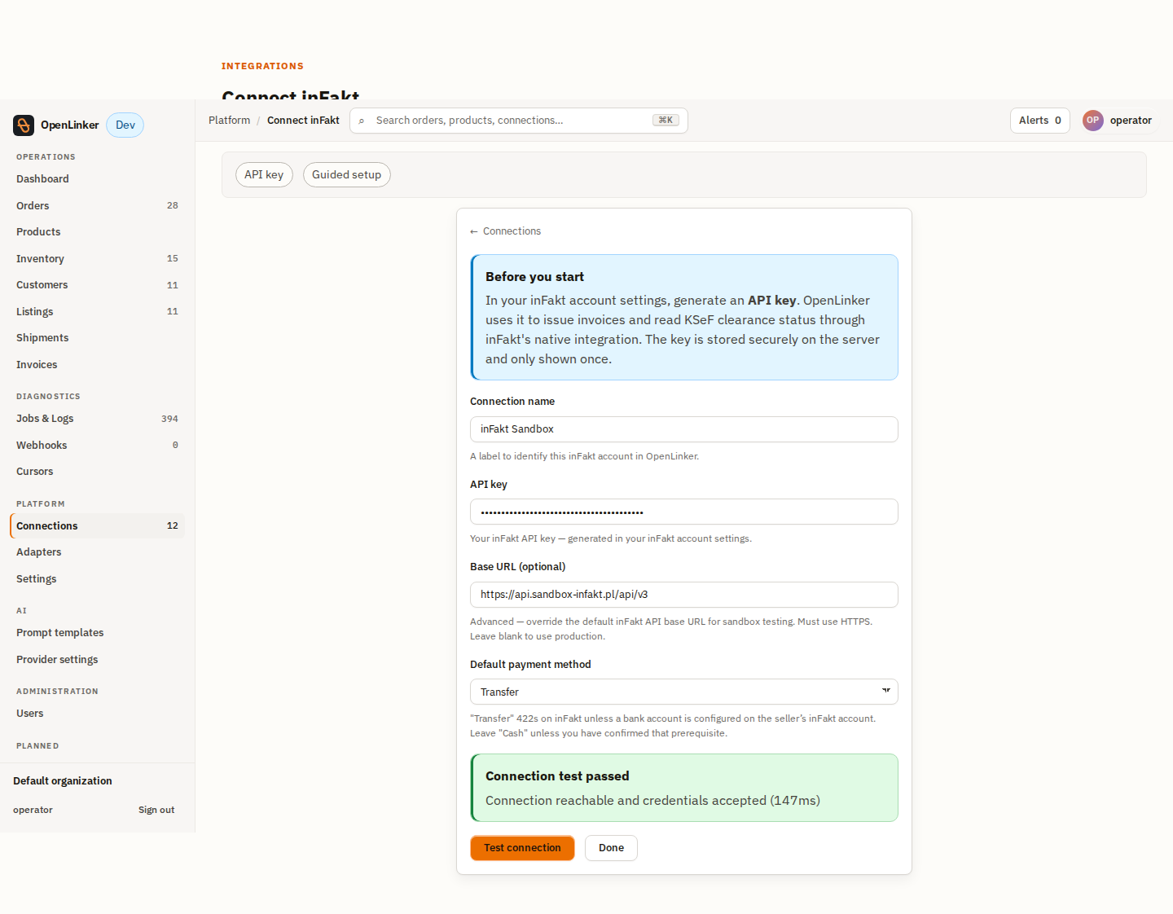
Task: Click the Connect inFakt breadcrumb
Action: pyautogui.click(x=303, y=120)
